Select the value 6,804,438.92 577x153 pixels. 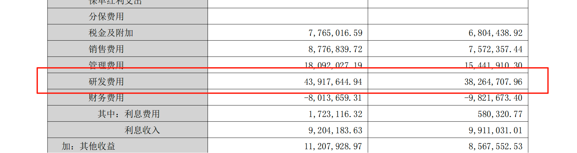click(495, 33)
